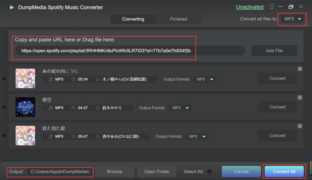The image size is (312, 180).
Task: Click the Output path field
Action: pos(60,172)
